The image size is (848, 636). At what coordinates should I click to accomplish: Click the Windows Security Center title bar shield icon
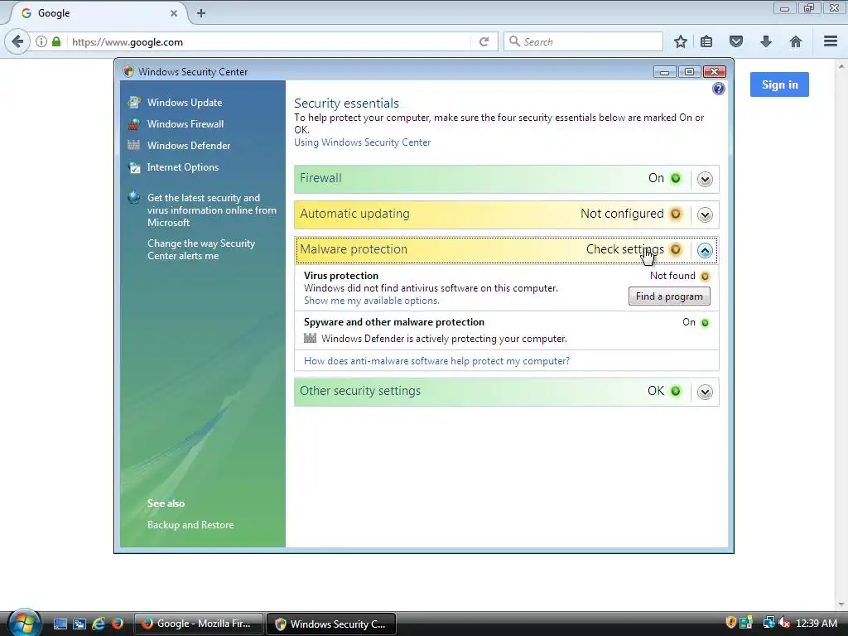[128, 71]
